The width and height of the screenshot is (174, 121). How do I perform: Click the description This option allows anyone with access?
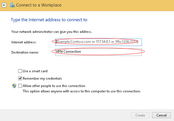(82, 91)
